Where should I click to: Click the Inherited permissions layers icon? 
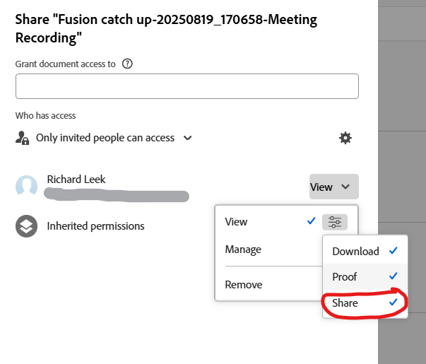pyautogui.click(x=27, y=226)
